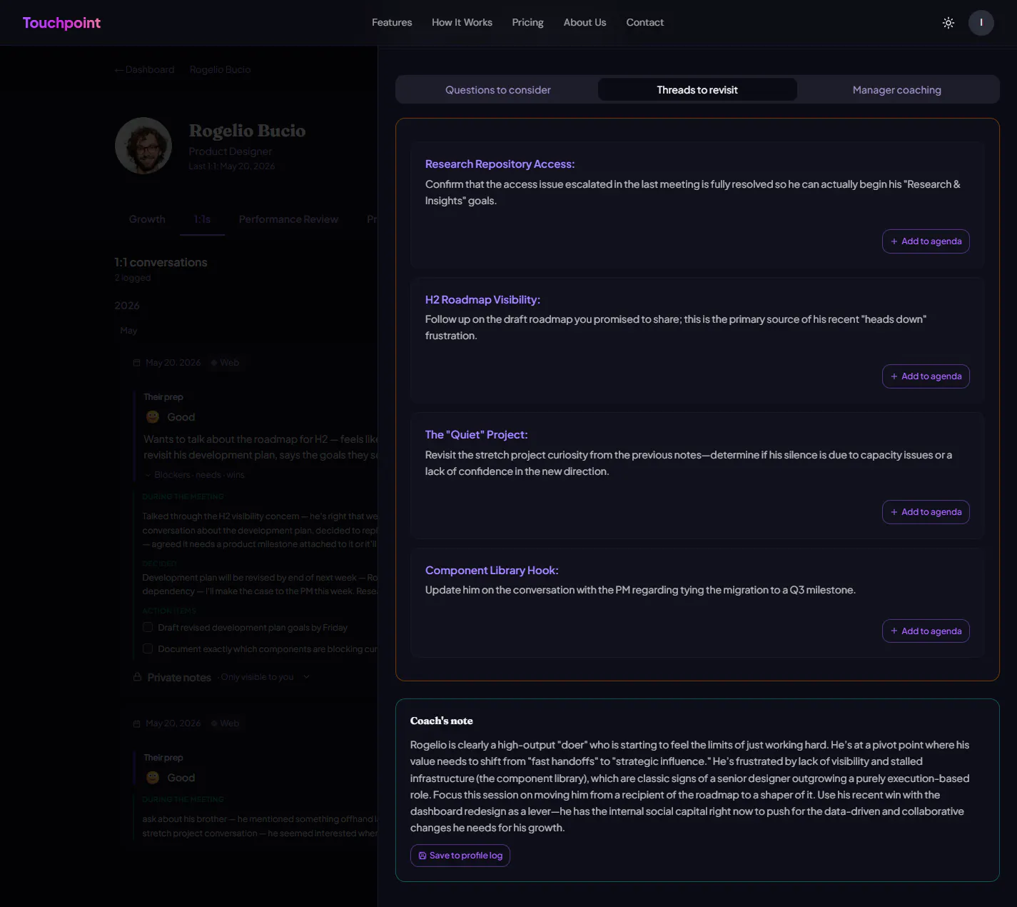Click the lock icon beside Private notes
The width and height of the screenshot is (1017, 907).
(x=137, y=677)
